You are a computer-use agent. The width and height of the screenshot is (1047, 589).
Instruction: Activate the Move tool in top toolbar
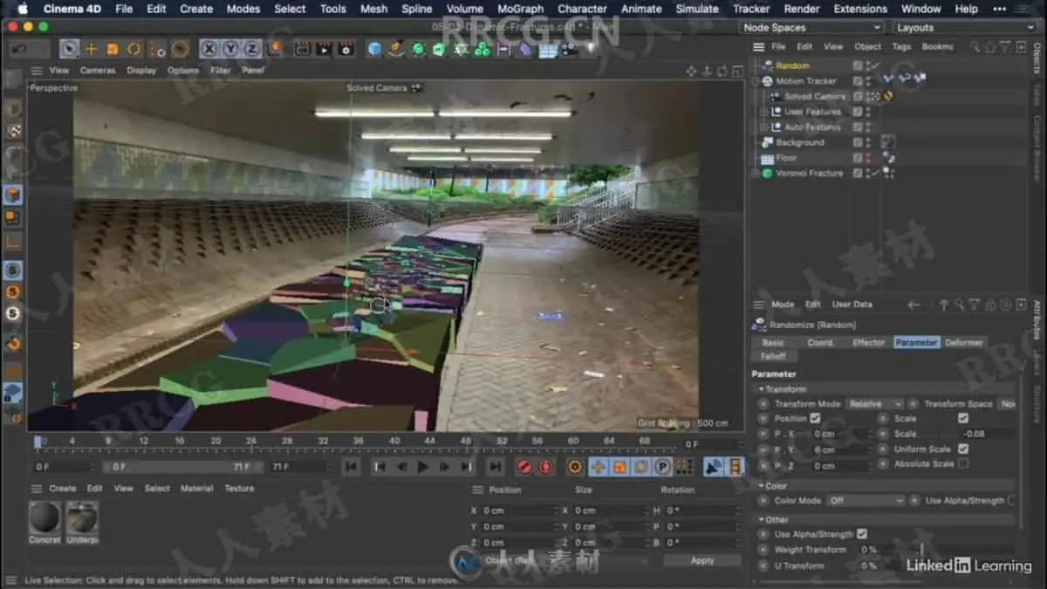(x=91, y=49)
